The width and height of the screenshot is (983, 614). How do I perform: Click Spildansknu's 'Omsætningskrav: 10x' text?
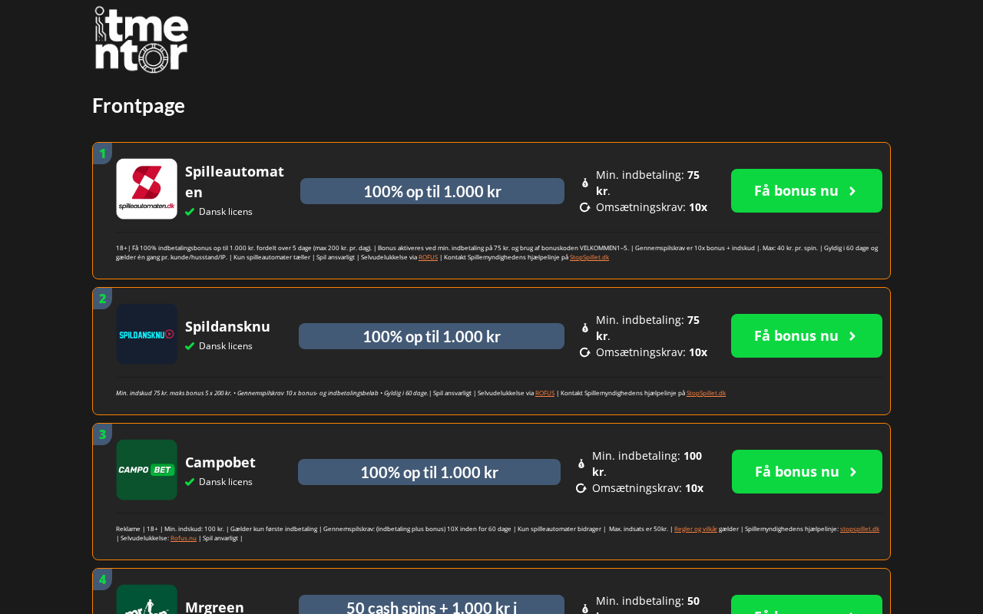pos(651,352)
